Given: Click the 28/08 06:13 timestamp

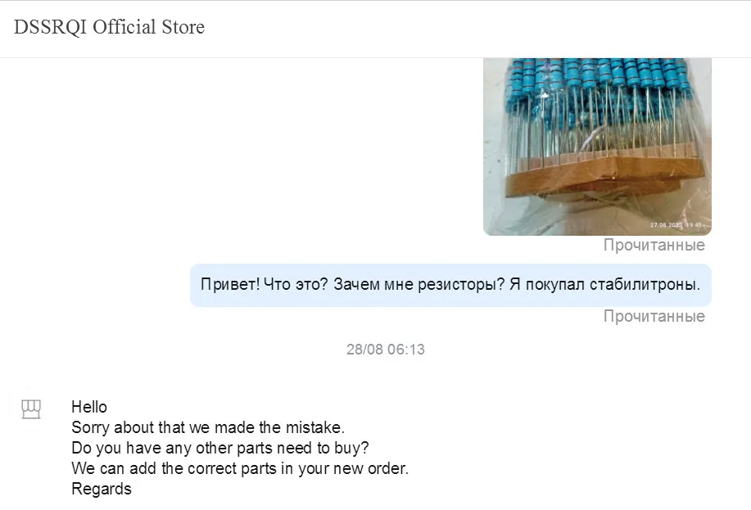Looking at the screenshot, I should click(386, 349).
